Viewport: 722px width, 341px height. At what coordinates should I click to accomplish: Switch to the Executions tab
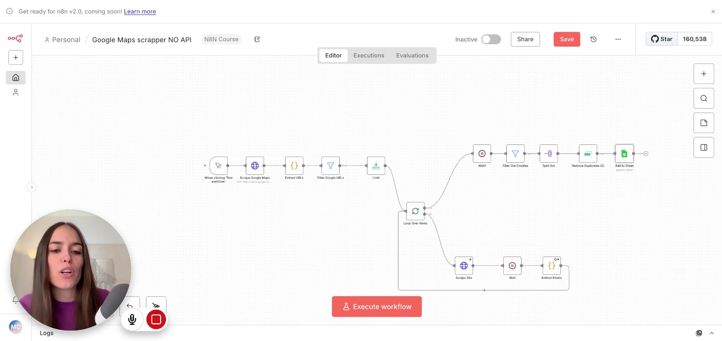point(369,55)
